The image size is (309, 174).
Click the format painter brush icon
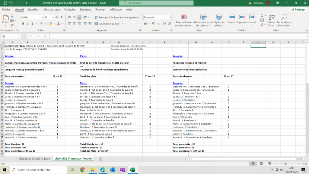click(12, 25)
